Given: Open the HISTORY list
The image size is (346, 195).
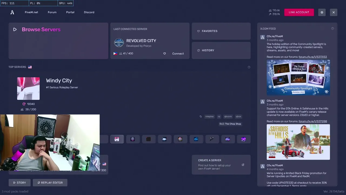Looking at the screenshot, I should point(221,50).
